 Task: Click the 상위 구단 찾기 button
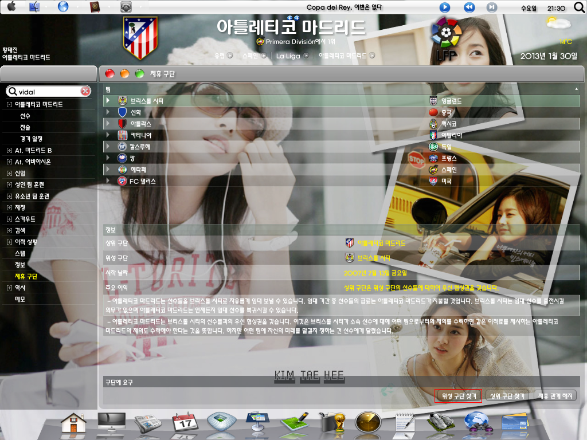[507, 396]
